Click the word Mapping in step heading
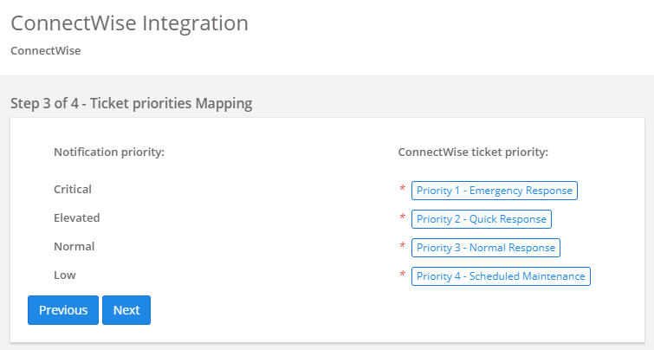Screen dimensions: 654x350 224,103
